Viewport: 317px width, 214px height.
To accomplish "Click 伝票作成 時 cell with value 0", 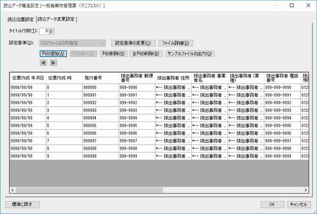I will coord(64,88).
